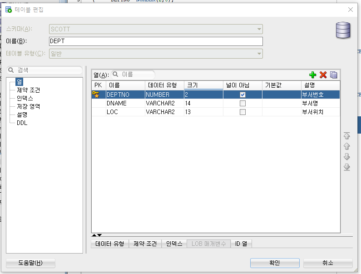
Task: Click the 확인 button
Action: click(x=275, y=263)
